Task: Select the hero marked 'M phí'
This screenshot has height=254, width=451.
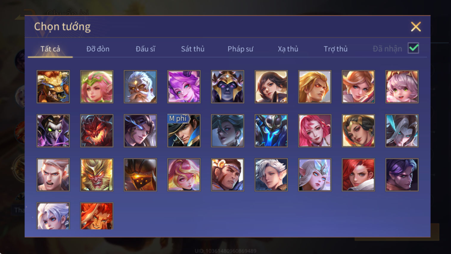Action: click(184, 131)
